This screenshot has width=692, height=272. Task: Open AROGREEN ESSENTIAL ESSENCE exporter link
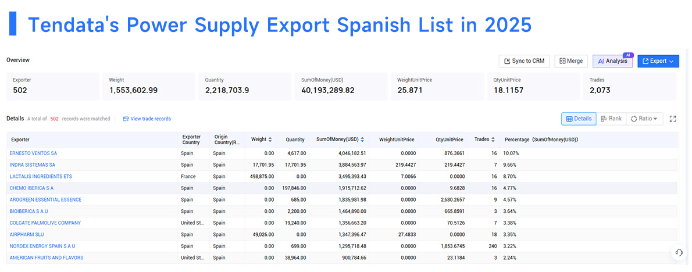45,200
